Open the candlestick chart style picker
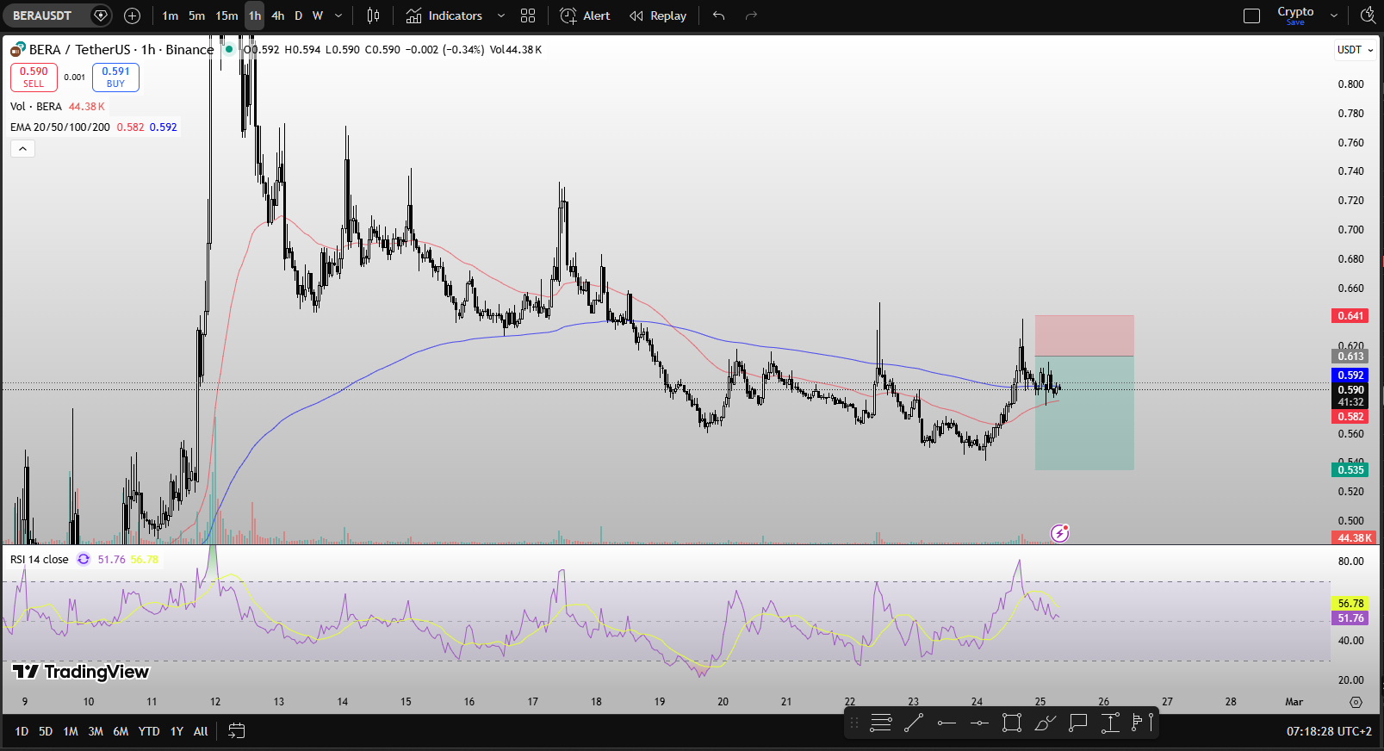Screen dimensions: 1384x751 373,16
